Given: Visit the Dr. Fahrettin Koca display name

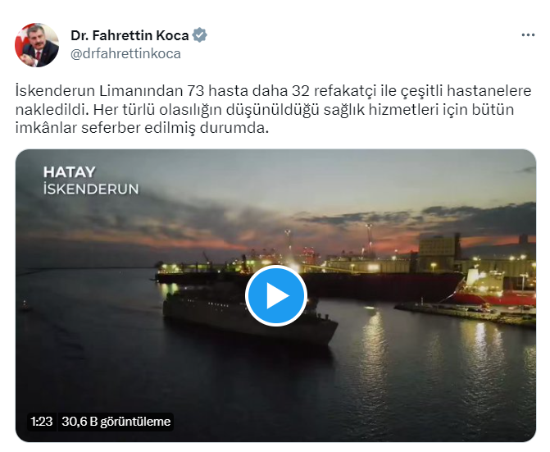Looking at the screenshot, I should [130, 35].
